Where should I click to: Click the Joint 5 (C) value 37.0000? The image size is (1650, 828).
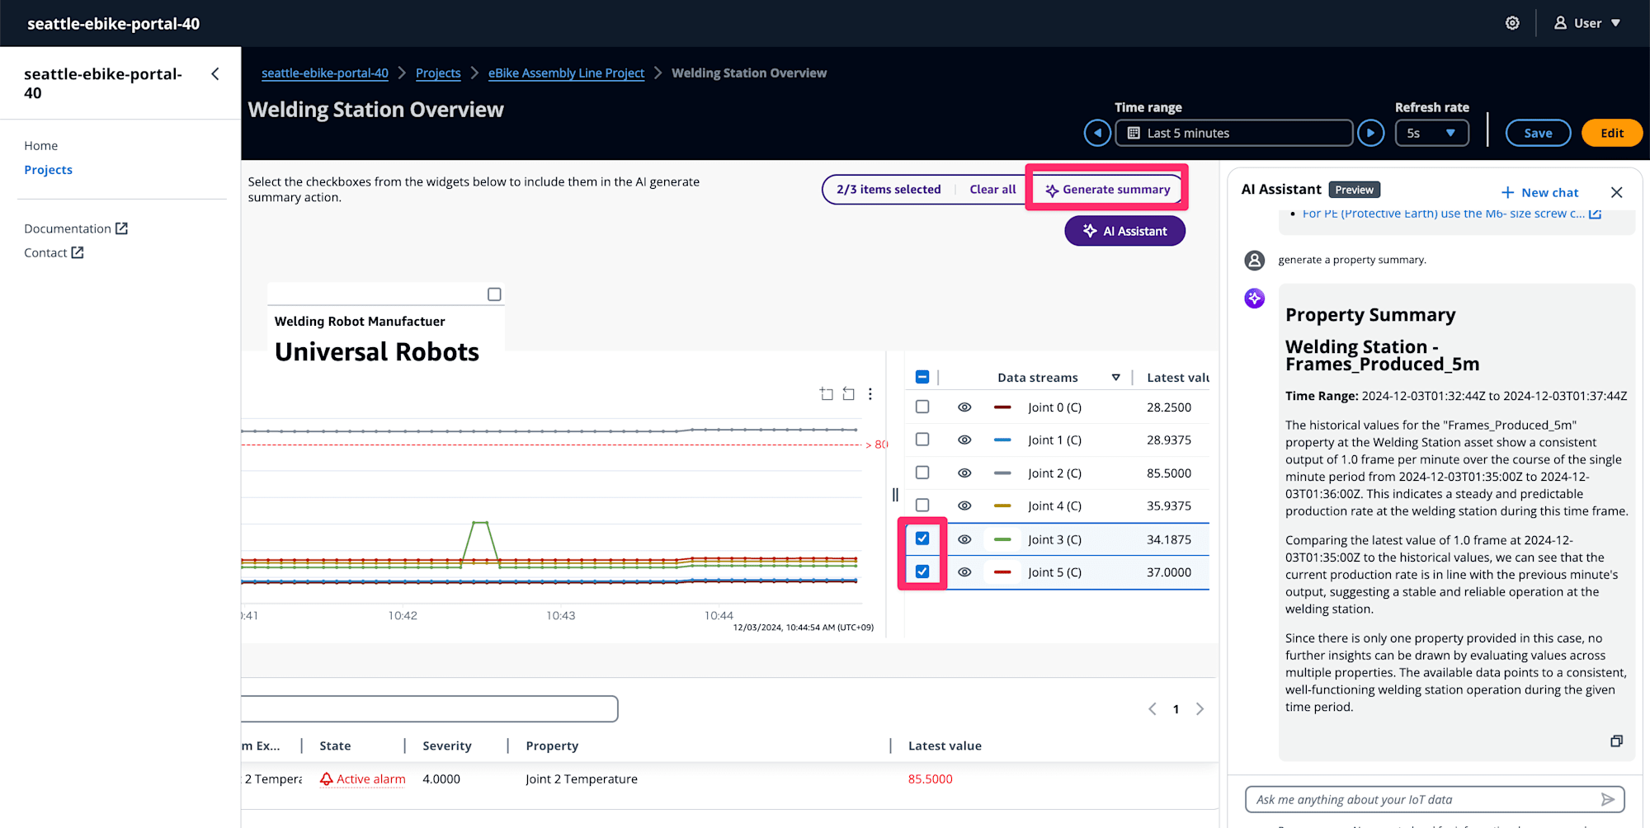click(x=1169, y=572)
